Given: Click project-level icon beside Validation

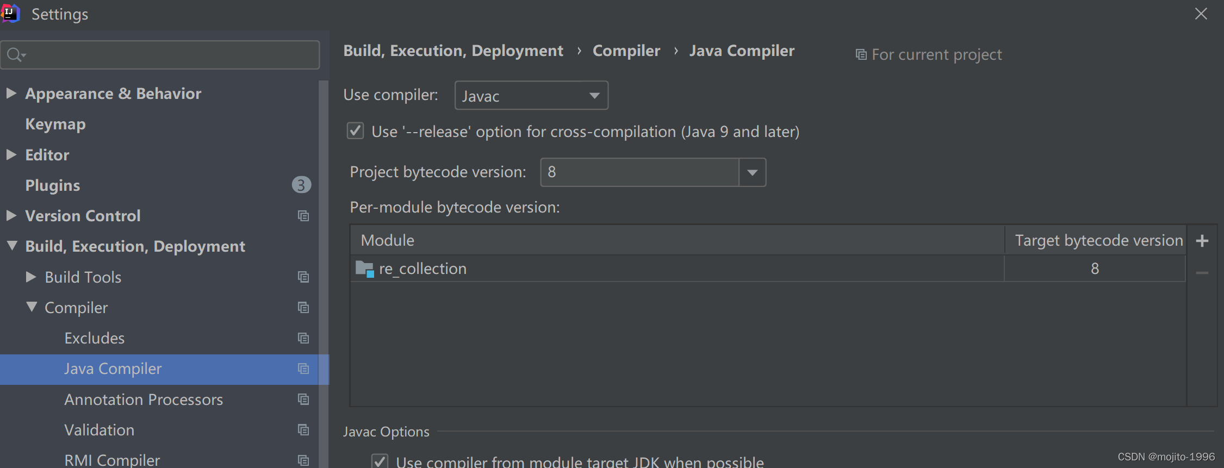Looking at the screenshot, I should (x=303, y=429).
